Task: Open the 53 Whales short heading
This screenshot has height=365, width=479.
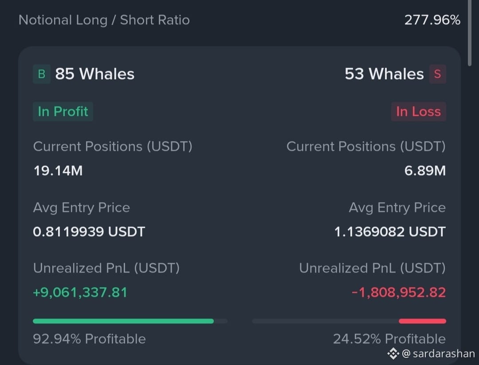Action: point(384,74)
